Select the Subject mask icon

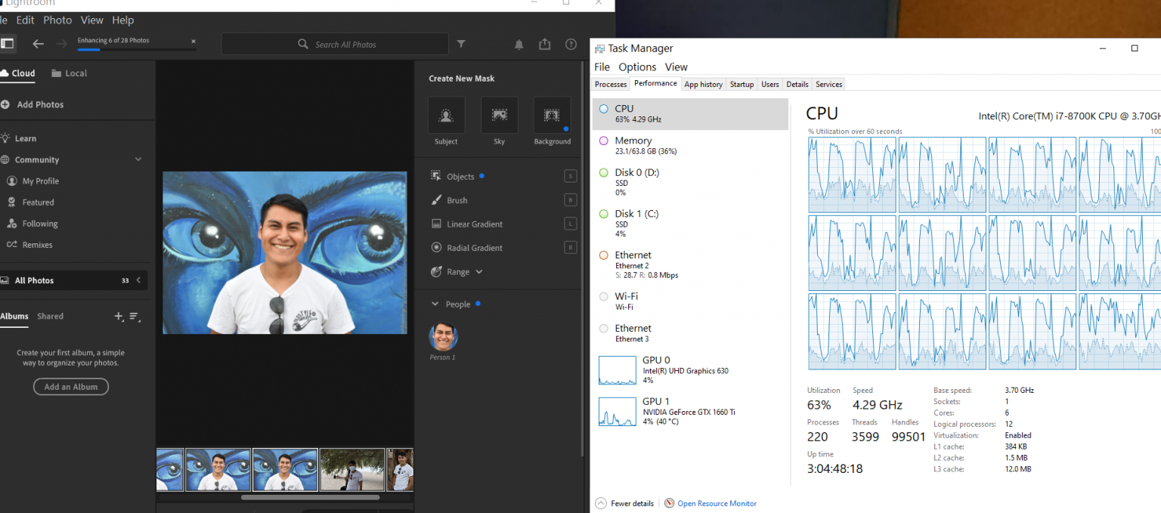click(x=446, y=116)
